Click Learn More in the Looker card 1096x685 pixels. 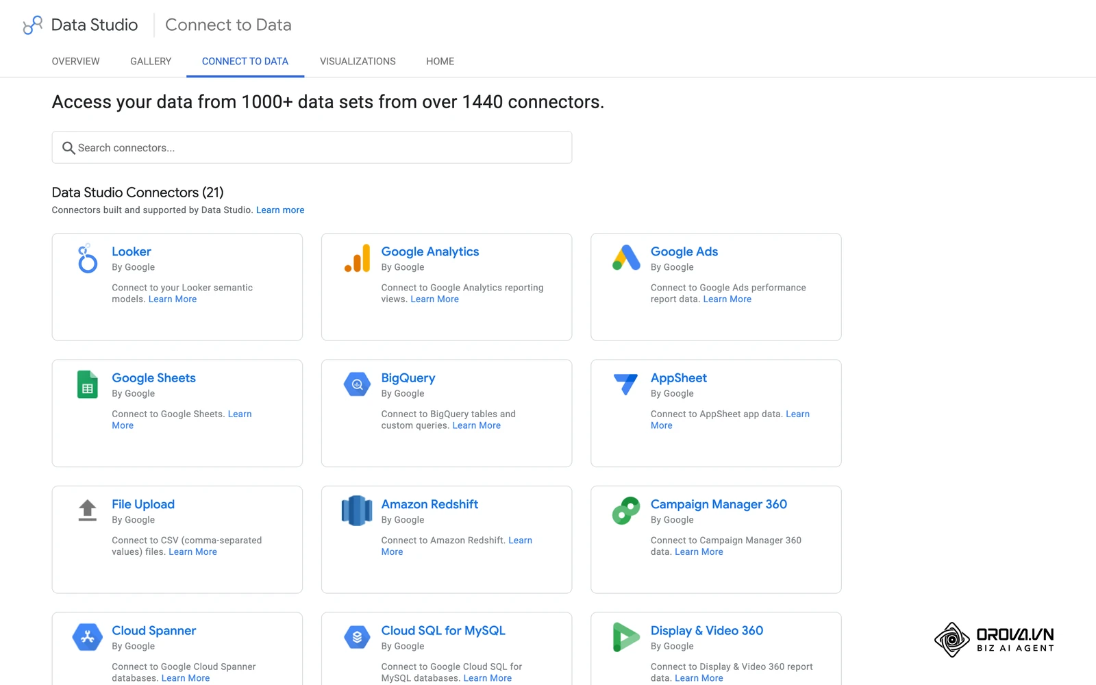click(x=173, y=299)
